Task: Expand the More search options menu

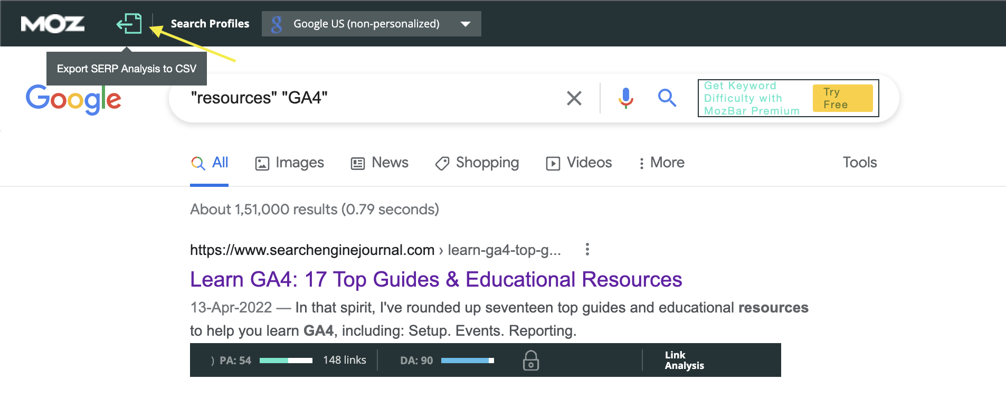Action: click(x=661, y=163)
